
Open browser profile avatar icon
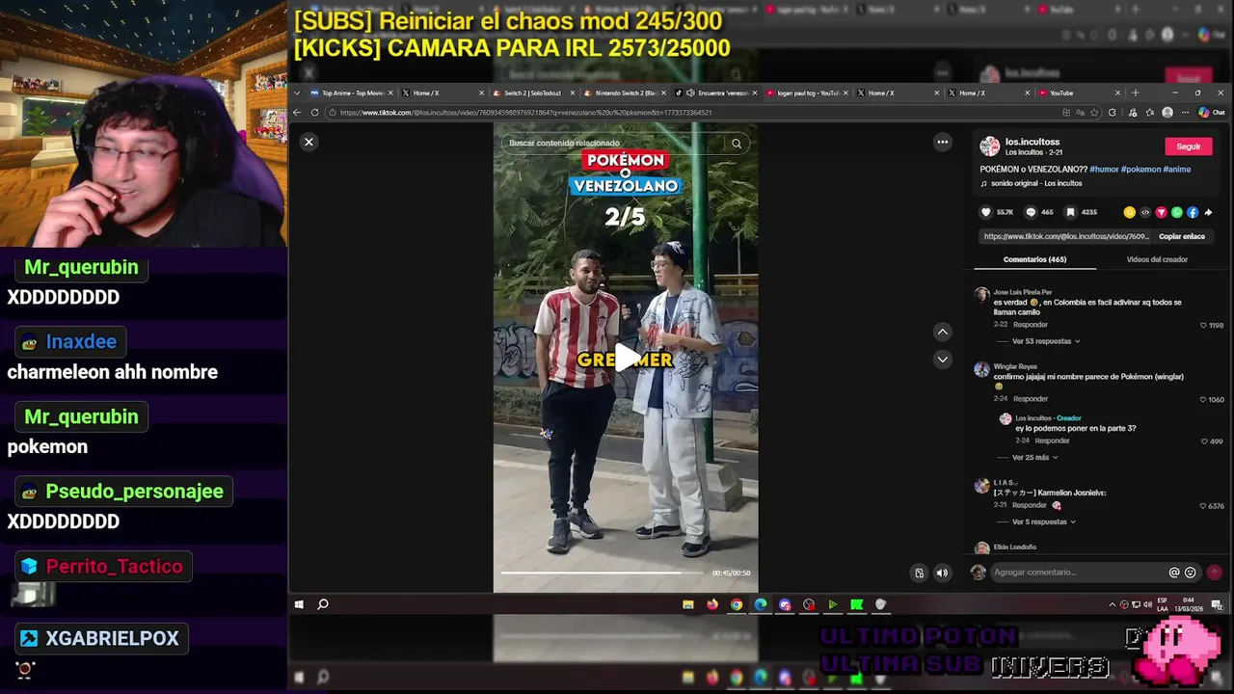coord(1167,112)
